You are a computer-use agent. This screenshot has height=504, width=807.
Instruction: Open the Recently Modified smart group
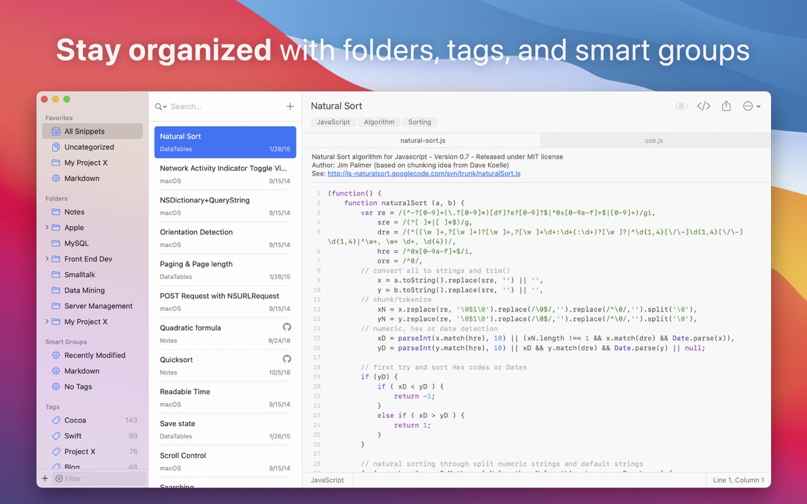click(94, 355)
